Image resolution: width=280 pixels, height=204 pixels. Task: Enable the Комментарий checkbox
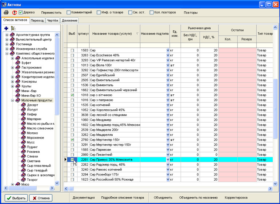(x=68, y=12)
